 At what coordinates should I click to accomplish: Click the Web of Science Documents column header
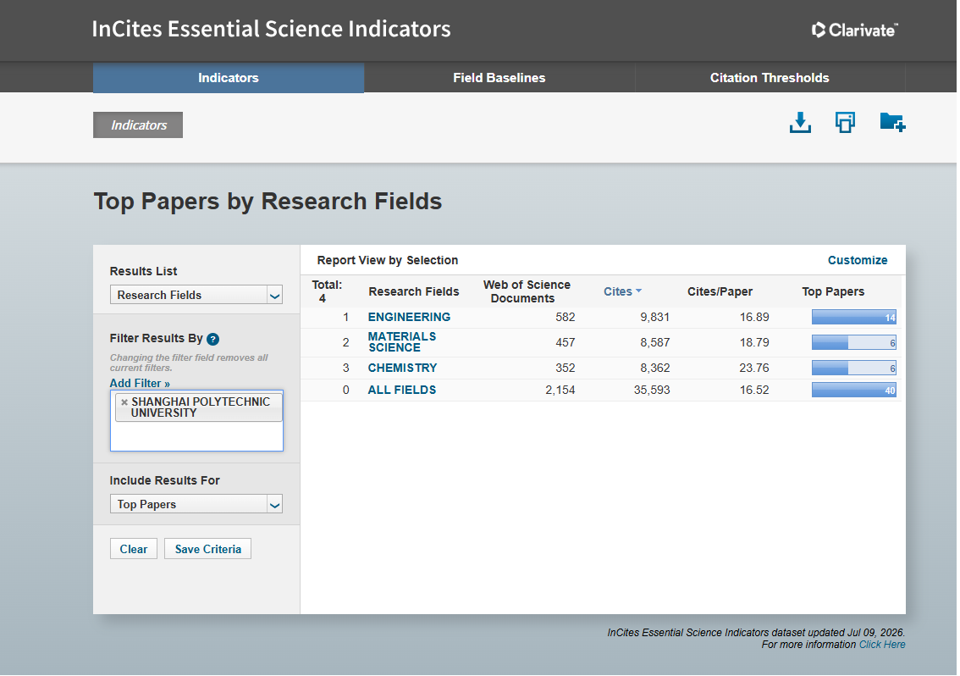(x=527, y=291)
